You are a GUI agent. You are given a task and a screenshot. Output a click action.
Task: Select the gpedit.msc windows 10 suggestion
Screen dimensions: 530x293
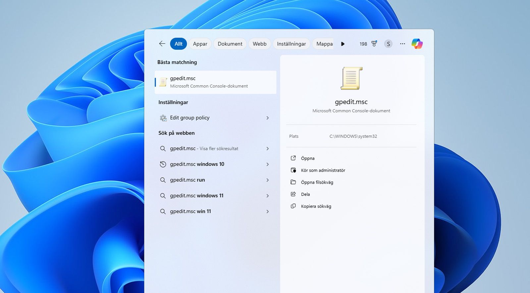coord(216,164)
